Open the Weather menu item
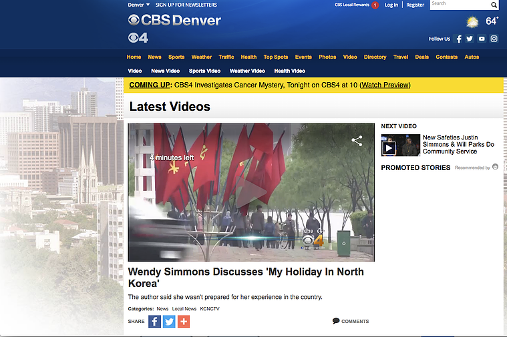The width and height of the screenshot is (507, 337). (202, 57)
